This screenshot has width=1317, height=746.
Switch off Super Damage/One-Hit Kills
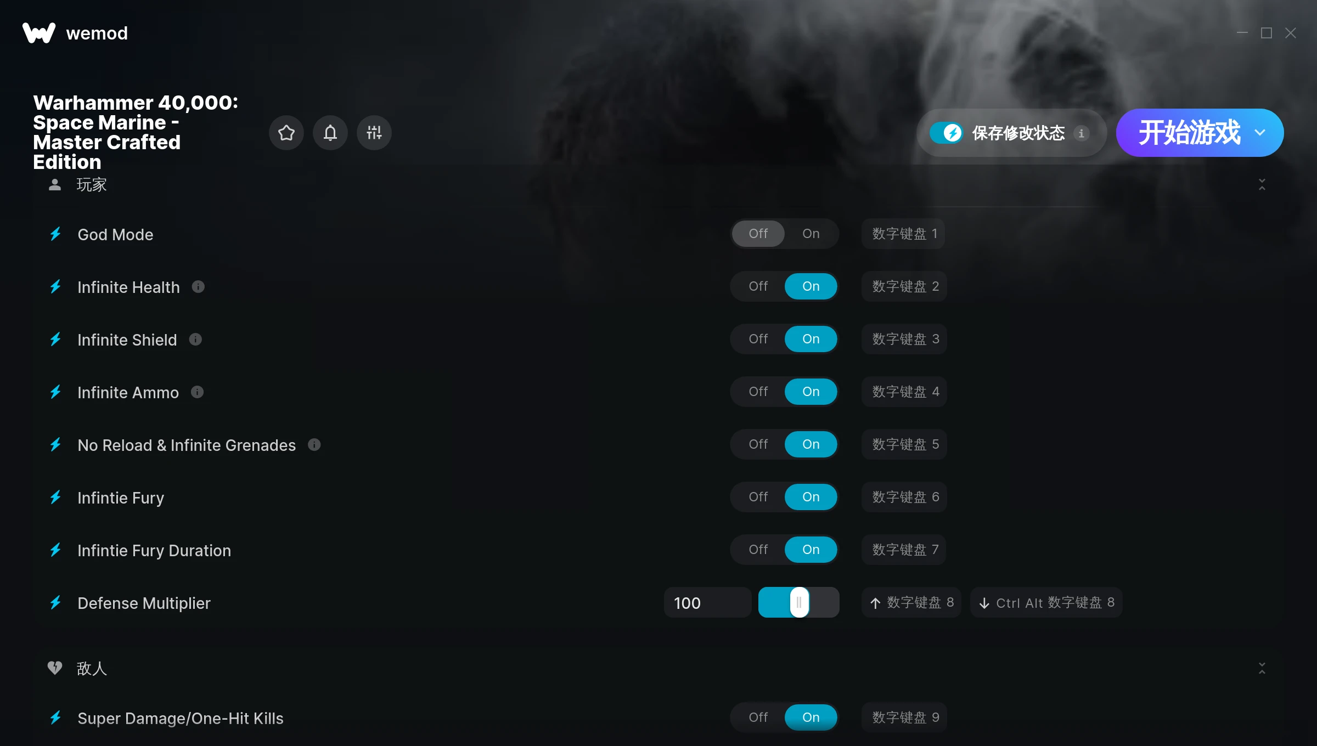pyautogui.click(x=758, y=717)
